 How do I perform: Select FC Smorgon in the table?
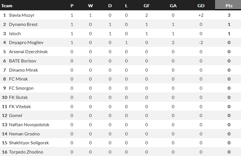point(21,88)
